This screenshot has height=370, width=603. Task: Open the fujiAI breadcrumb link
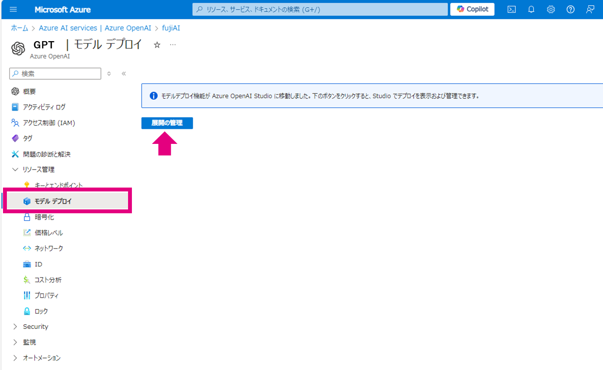click(171, 28)
